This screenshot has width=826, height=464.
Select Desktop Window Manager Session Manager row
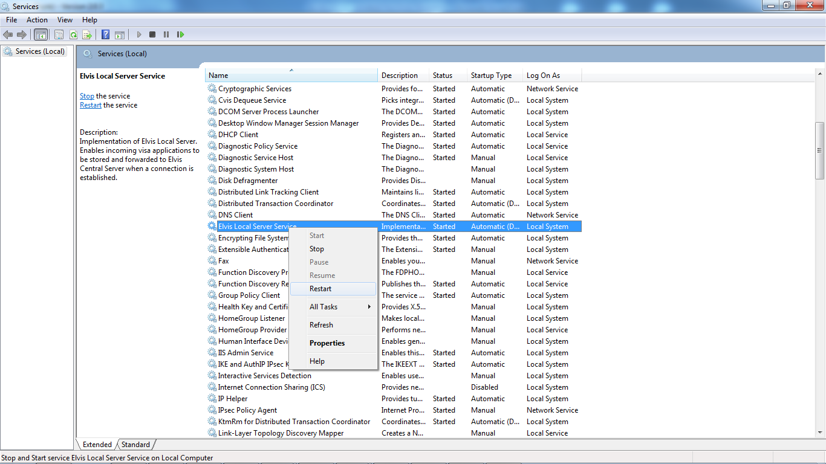coord(394,123)
